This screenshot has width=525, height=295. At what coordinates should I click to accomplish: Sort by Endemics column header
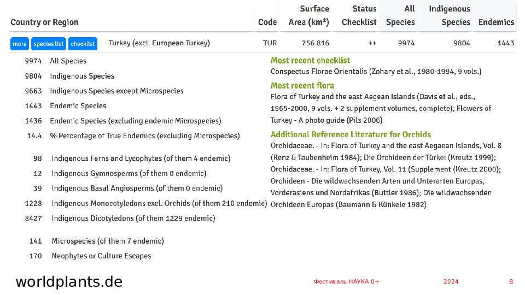point(496,22)
